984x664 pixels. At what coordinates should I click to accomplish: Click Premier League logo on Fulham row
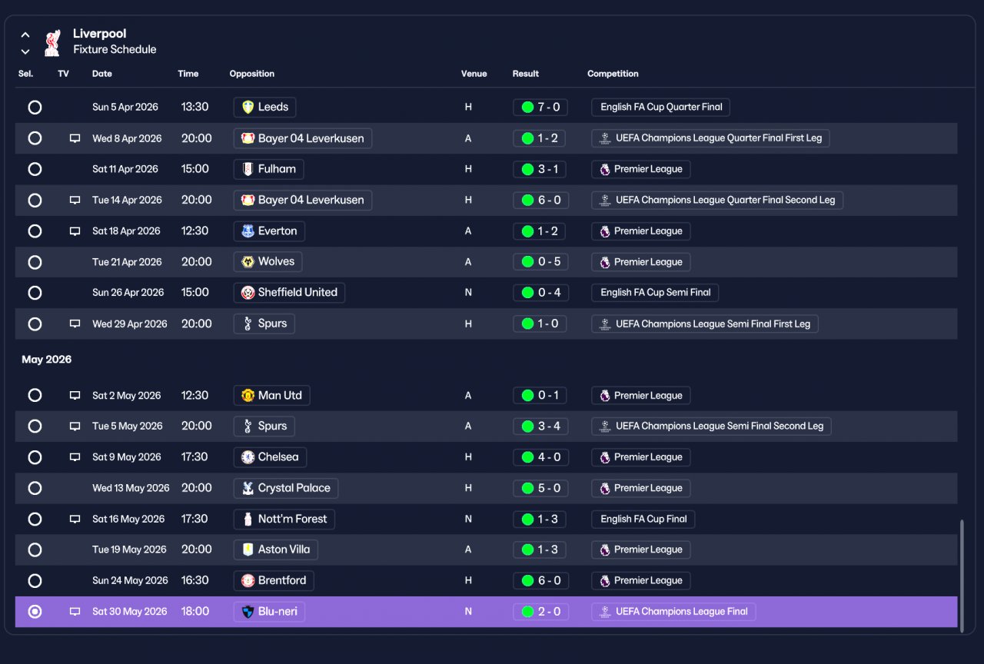pyautogui.click(x=605, y=169)
